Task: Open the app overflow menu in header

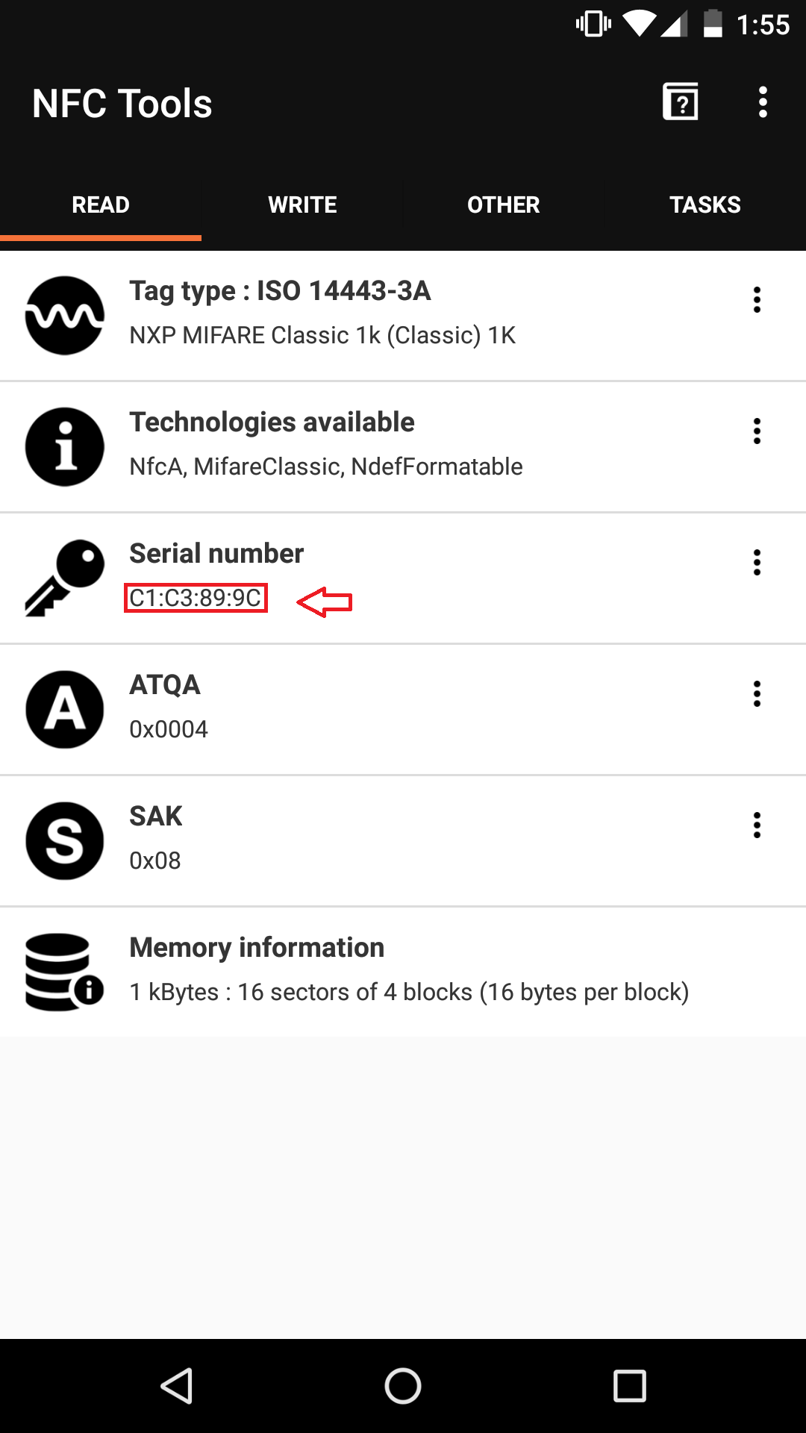Action: coord(762,102)
